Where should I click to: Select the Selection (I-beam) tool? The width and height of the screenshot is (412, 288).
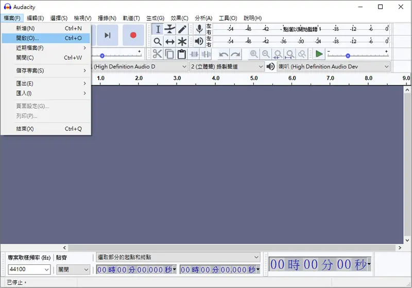(x=158, y=29)
